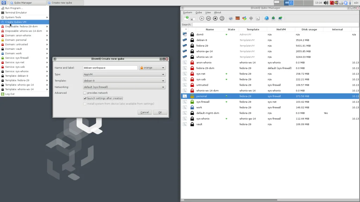Click the Restart qube toolbar icon

tap(222, 18)
